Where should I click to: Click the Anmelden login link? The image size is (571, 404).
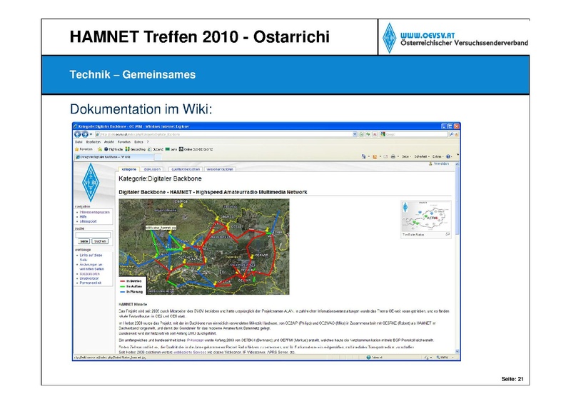click(x=441, y=164)
